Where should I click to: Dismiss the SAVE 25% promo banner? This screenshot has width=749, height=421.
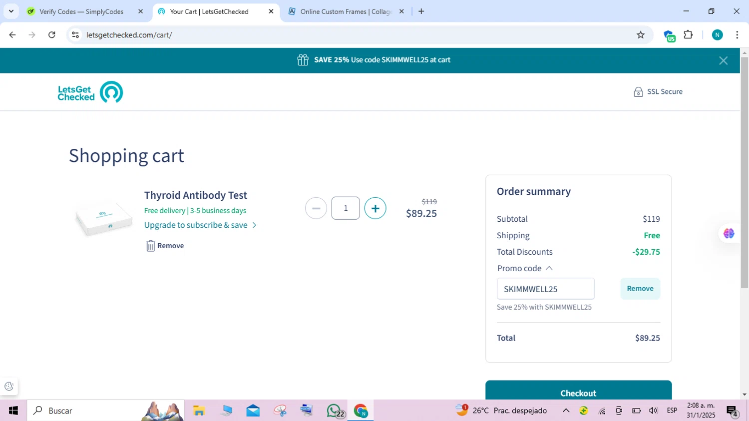pyautogui.click(x=723, y=60)
